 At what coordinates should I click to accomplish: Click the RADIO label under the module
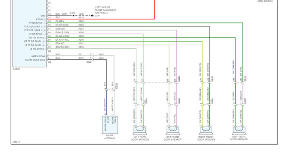[x=16, y=69]
